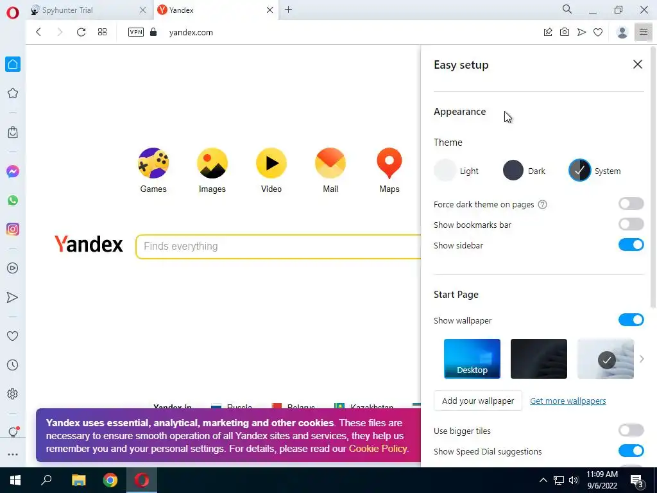Select the Light theme
The image size is (657, 493).
456,171
